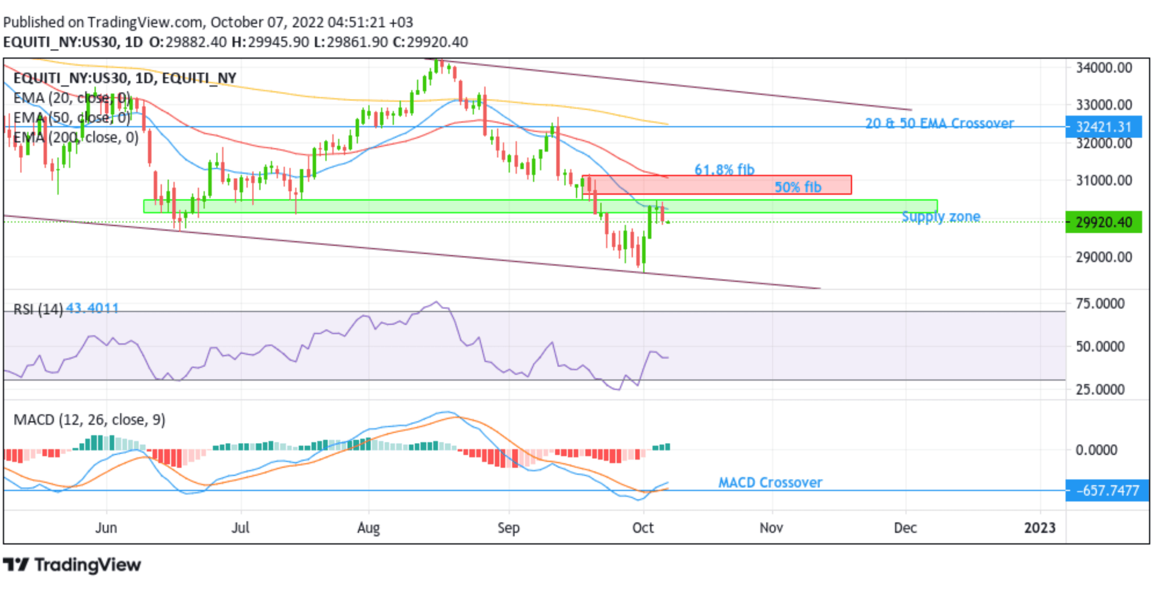Click the Supply zone annotation
This screenshot has height=592, width=1153.
coord(941,216)
